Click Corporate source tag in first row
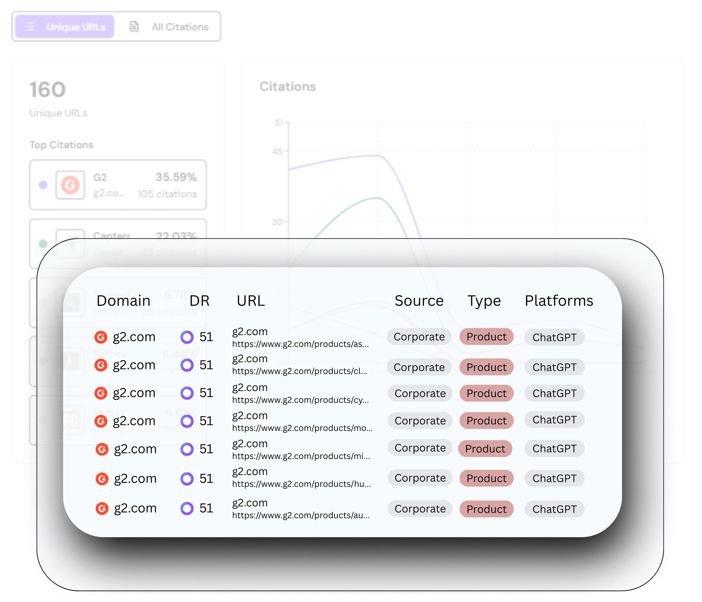Image resolution: width=702 pixels, height=602 pixels. tap(419, 337)
